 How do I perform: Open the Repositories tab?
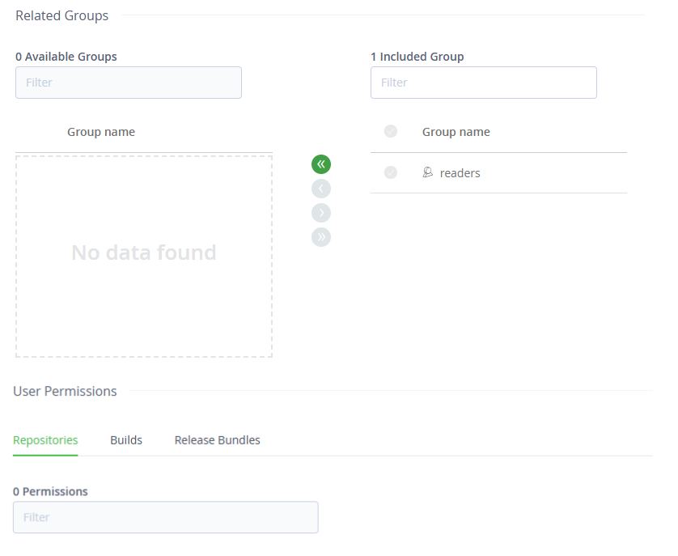click(45, 440)
